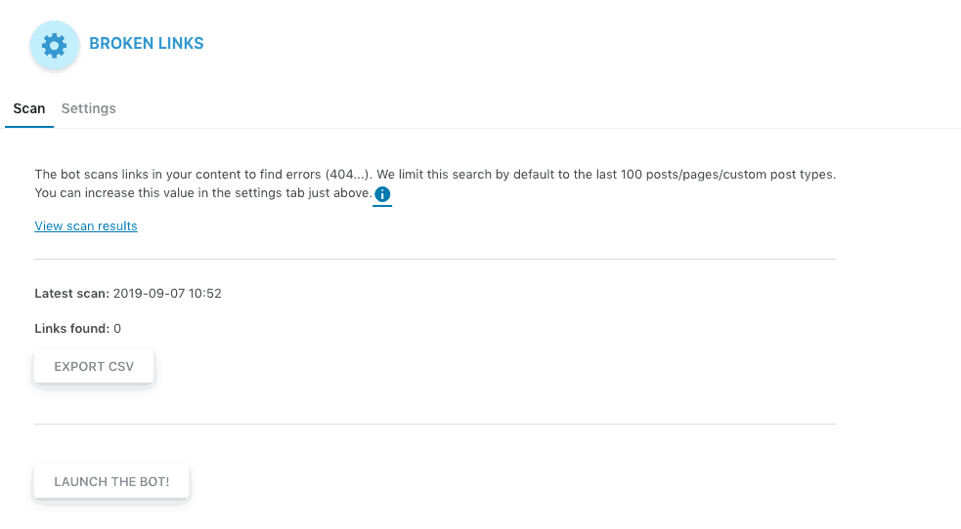Open the View scan results link
Screen dimensions: 961x529
point(86,226)
